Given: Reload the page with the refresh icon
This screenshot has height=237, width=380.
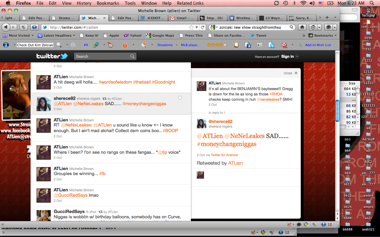Looking at the screenshot, I should [203, 27].
